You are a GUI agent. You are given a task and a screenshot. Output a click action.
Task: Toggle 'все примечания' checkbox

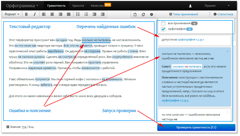163,24
